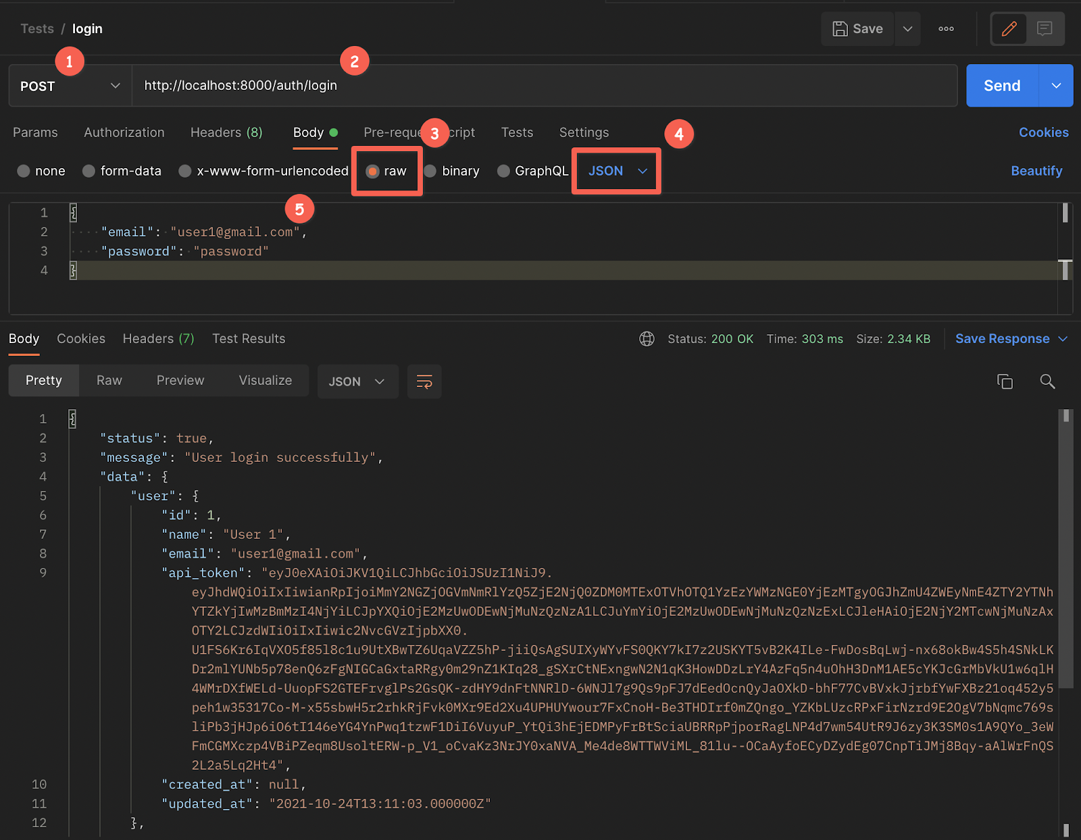Image resolution: width=1081 pixels, height=840 pixels.
Task: Search the response with magnifier icon
Action: tap(1047, 382)
